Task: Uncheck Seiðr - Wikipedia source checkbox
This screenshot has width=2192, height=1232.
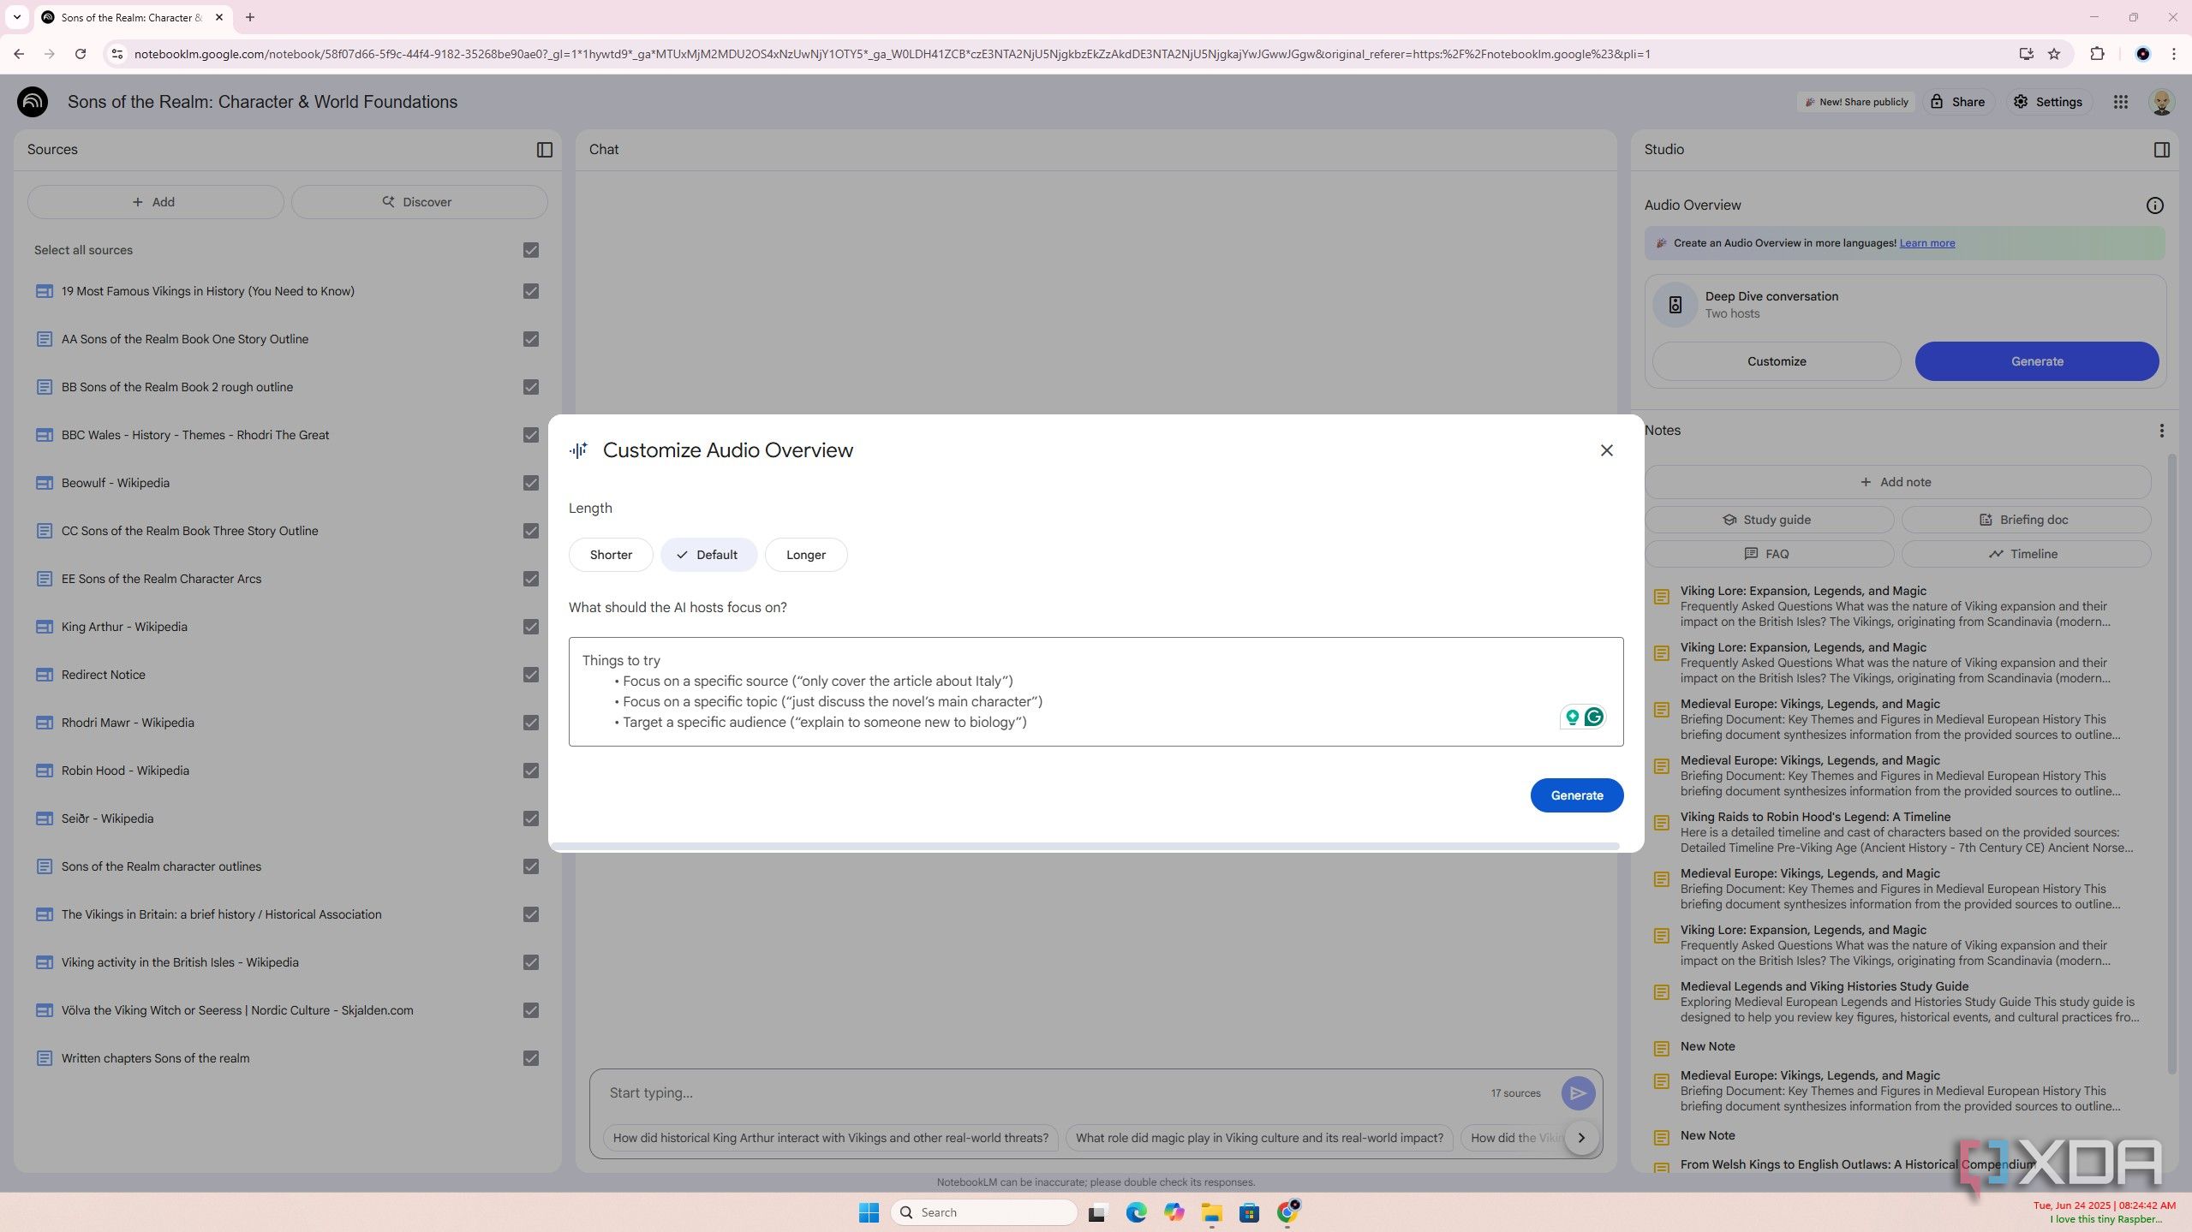Action: click(x=531, y=818)
